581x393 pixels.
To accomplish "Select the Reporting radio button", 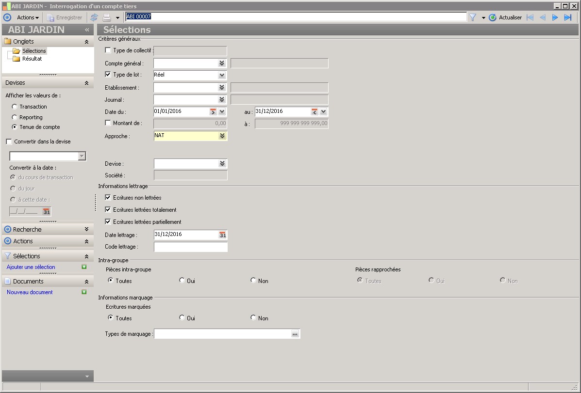I will tap(15, 117).
